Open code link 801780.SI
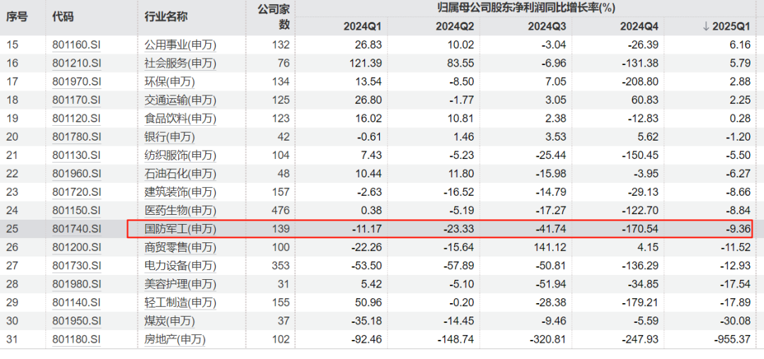The height and width of the screenshot is (359, 764). coord(76,136)
